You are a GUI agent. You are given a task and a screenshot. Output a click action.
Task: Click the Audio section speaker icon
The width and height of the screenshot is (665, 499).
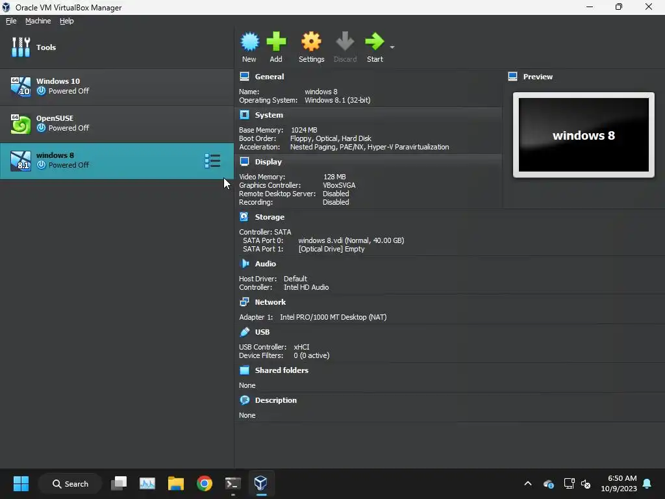click(244, 264)
